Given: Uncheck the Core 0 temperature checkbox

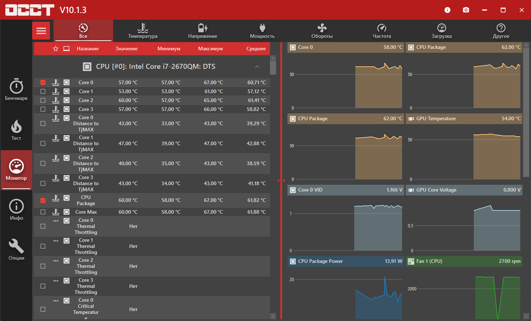Looking at the screenshot, I should click(x=43, y=82).
